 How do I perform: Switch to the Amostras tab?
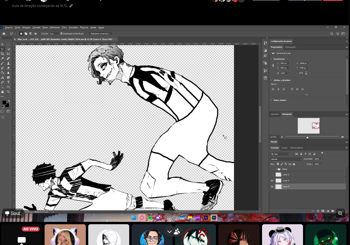click(x=275, y=114)
